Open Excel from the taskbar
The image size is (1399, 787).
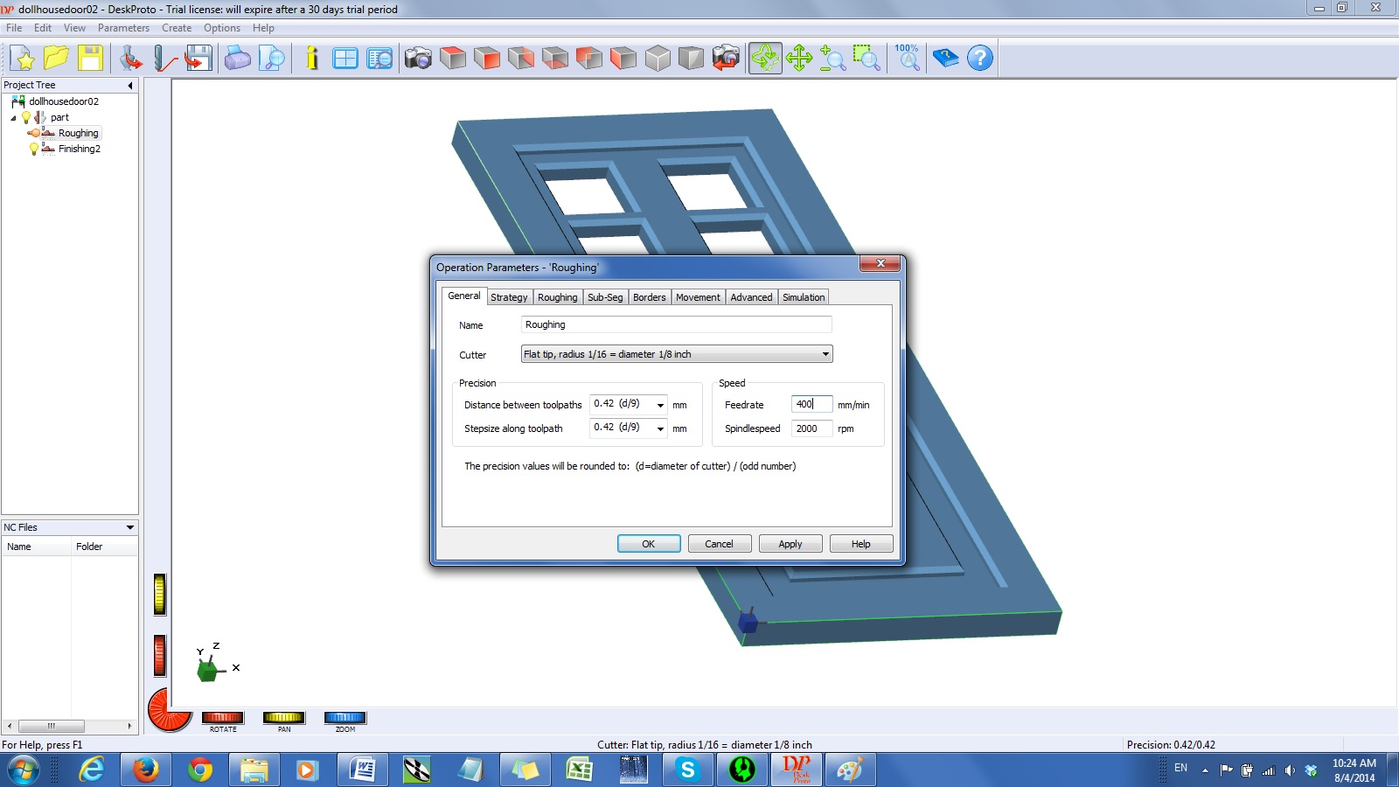click(580, 770)
